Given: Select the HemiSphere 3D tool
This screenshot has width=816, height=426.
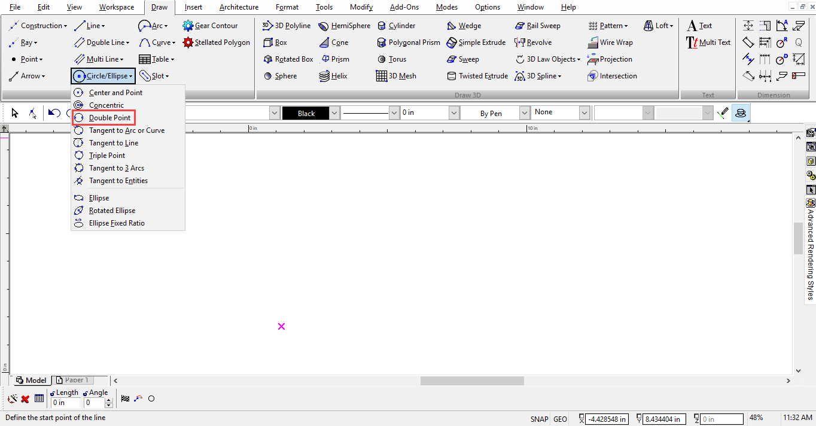Looking at the screenshot, I should [x=344, y=26].
